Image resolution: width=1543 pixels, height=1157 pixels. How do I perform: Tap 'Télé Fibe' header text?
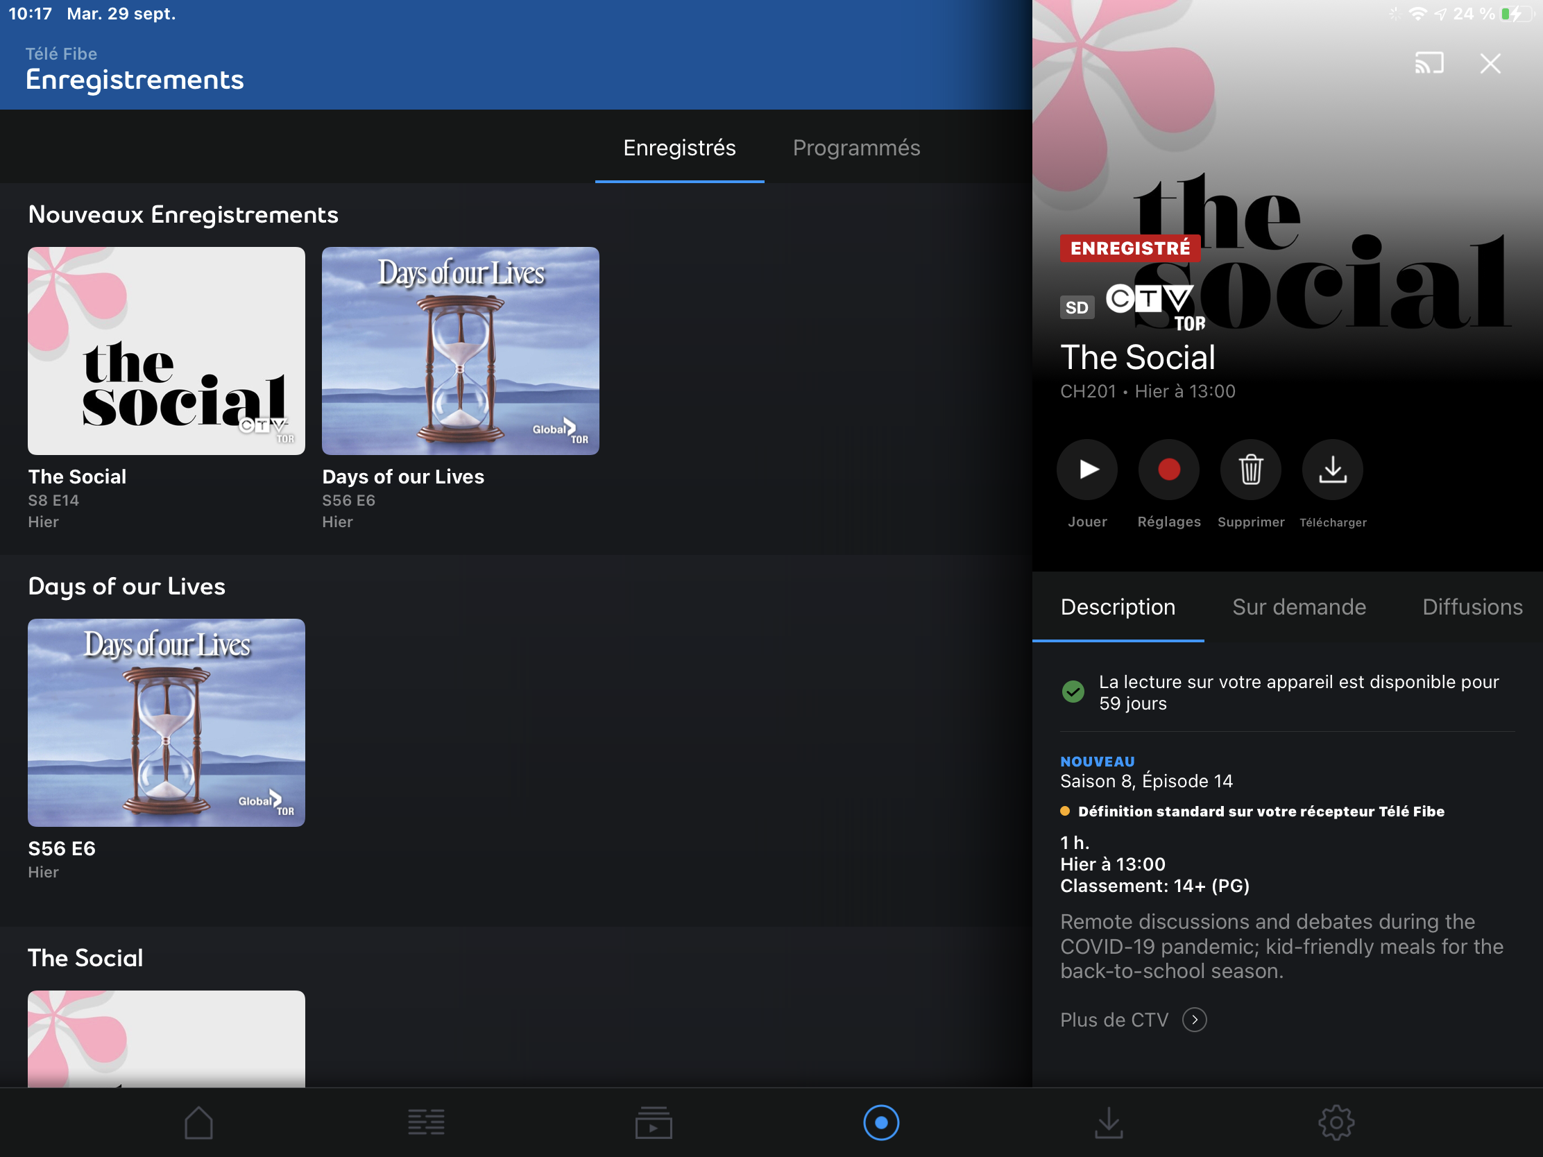click(x=61, y=53)
